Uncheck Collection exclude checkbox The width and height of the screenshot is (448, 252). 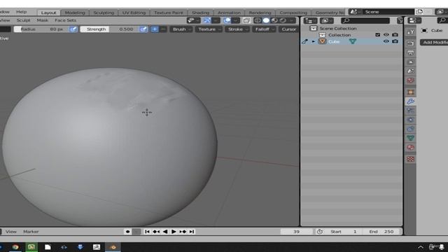coord(377,35)
